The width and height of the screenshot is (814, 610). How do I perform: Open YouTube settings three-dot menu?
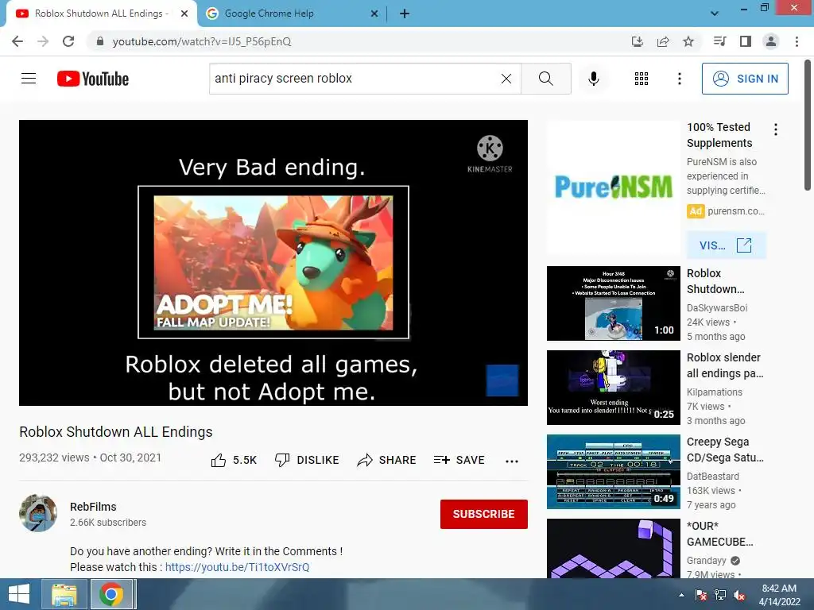coord(680,79)
